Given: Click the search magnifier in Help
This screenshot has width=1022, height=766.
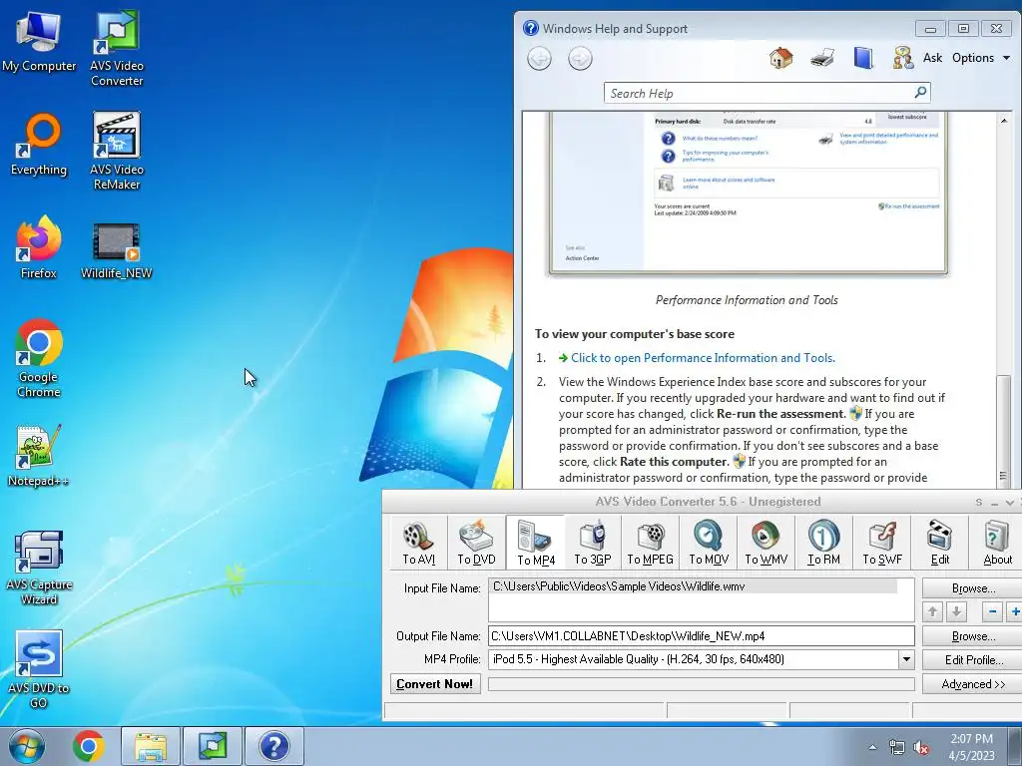Looking at the screenshot, I should click(x=920, y=93).
